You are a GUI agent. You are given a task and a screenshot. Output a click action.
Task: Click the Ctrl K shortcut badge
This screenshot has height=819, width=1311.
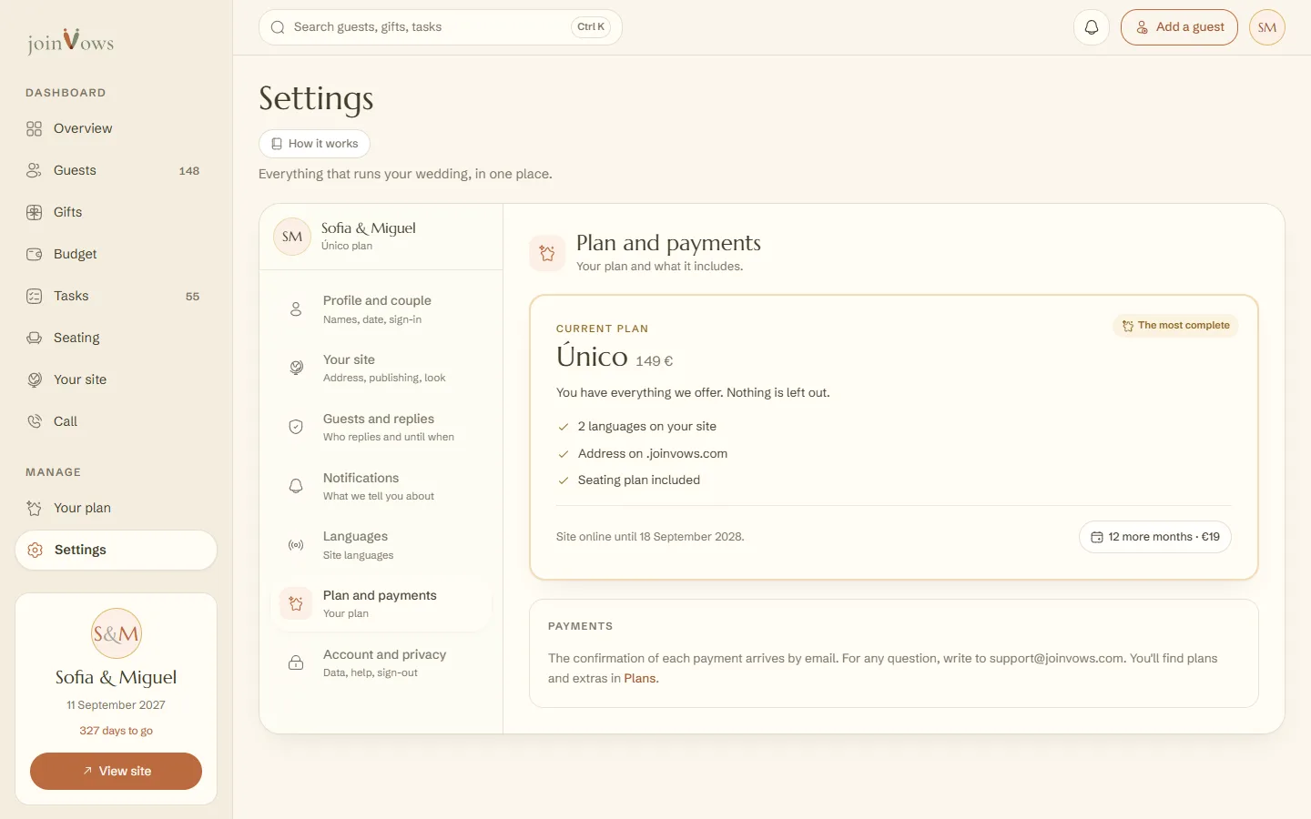click(591, 27)
